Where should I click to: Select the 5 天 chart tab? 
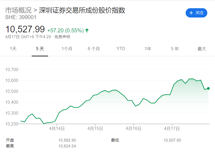[40, 49]
